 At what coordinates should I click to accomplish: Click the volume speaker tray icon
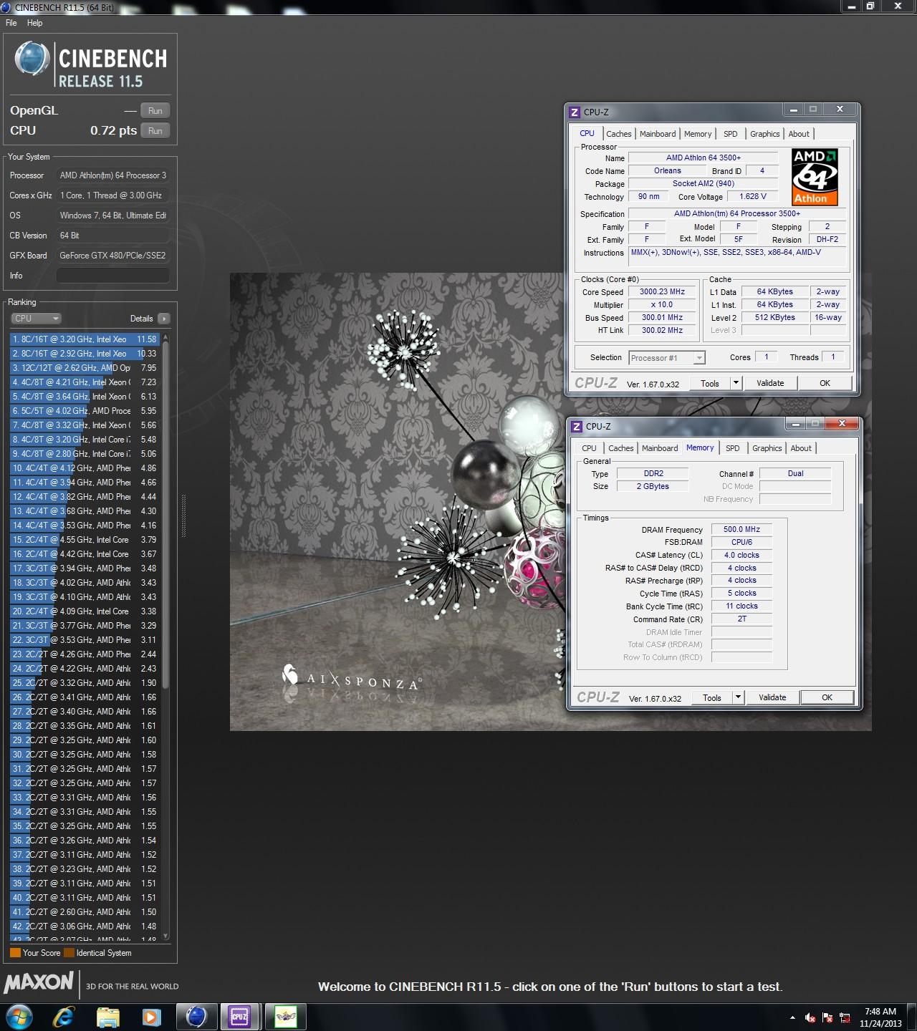[810, 1017]
